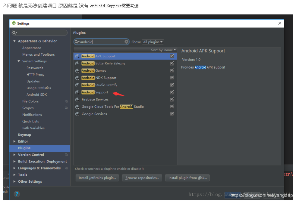Expand the Other Settings tree node
This screenshot has width=296, height=201.
point(14,181)
